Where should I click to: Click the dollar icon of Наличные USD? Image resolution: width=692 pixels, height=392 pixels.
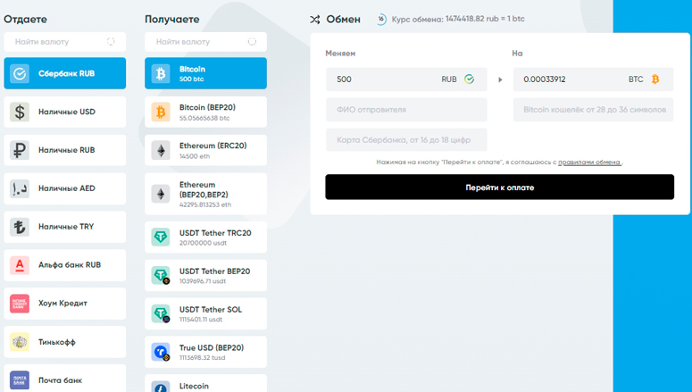point(20,112)
